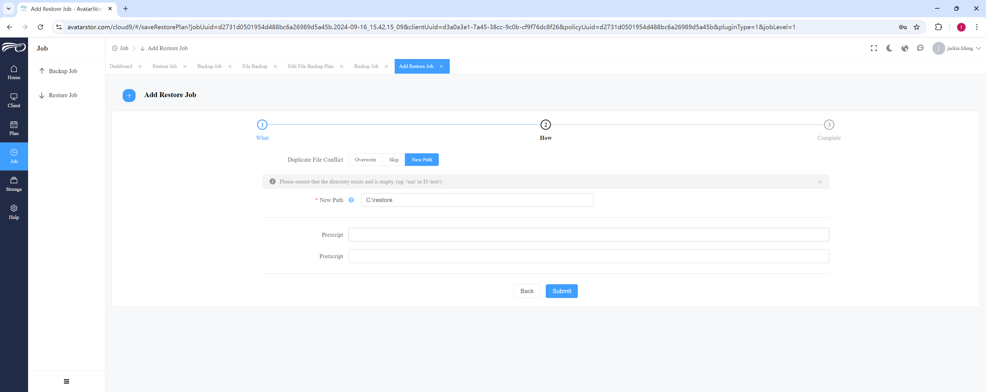Click the Job breadcrumb link
The height and width of the screenshot is (392, 986).
(x=120, y=48)
